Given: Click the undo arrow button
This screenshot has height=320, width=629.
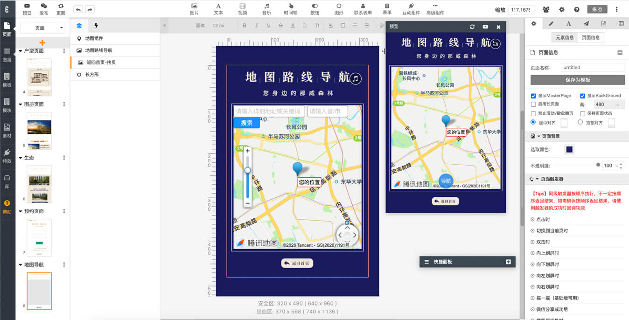Looking at the screenshot, I should (78, 9).
